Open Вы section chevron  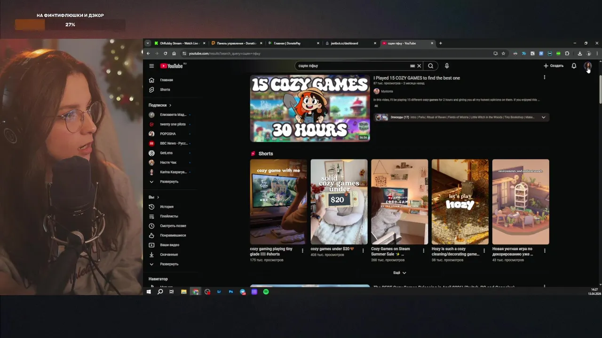(x=158, y=197)
